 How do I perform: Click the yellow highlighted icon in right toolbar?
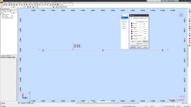(x=190, y=43)
